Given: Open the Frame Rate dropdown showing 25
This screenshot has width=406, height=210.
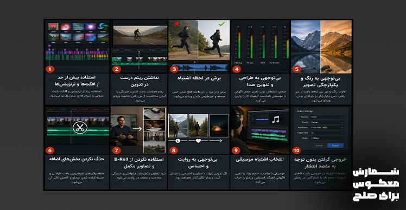Looking at the screenshot, I should point(327,133).
